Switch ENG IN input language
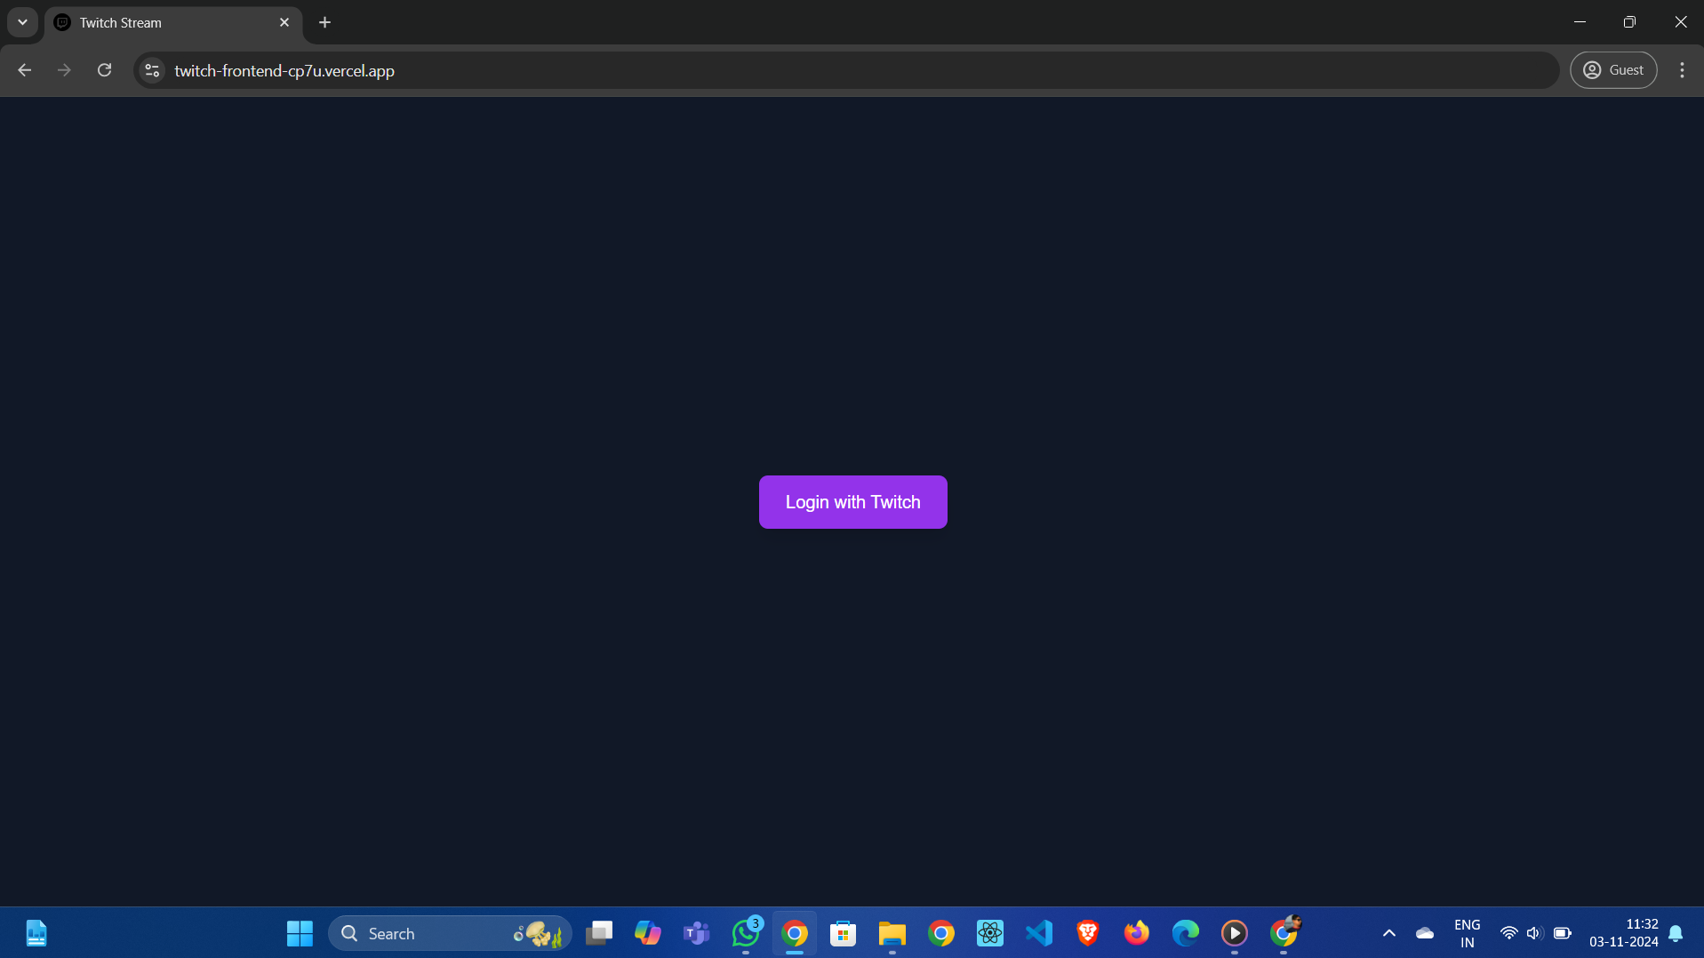 (x=1468, y=933)
